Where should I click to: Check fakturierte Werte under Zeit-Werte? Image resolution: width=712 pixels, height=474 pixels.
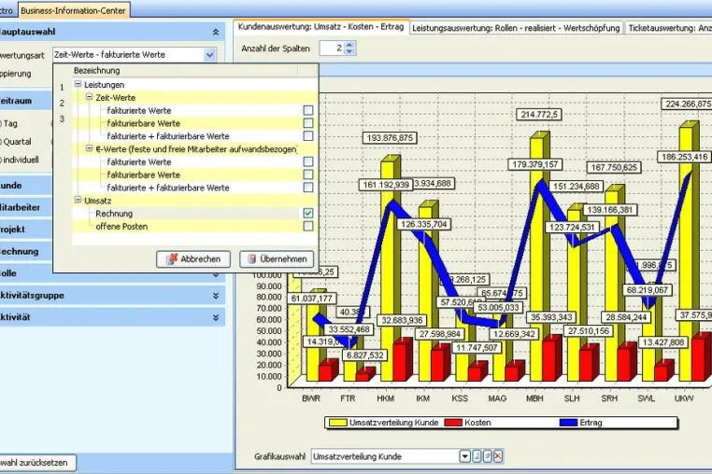click(307, 110)
